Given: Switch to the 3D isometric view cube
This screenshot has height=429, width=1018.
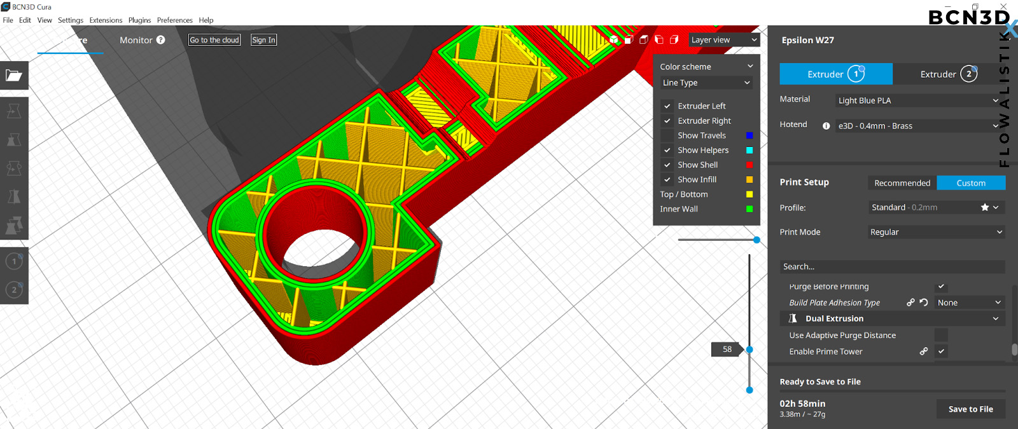Looking at the screenshot, I should [x=614, y=39].
